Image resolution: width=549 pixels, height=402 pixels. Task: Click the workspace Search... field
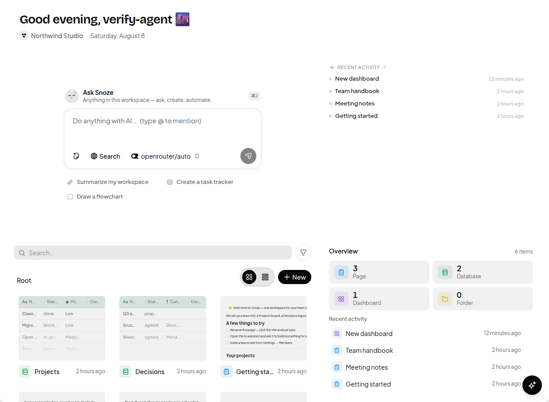click(153, 253)
